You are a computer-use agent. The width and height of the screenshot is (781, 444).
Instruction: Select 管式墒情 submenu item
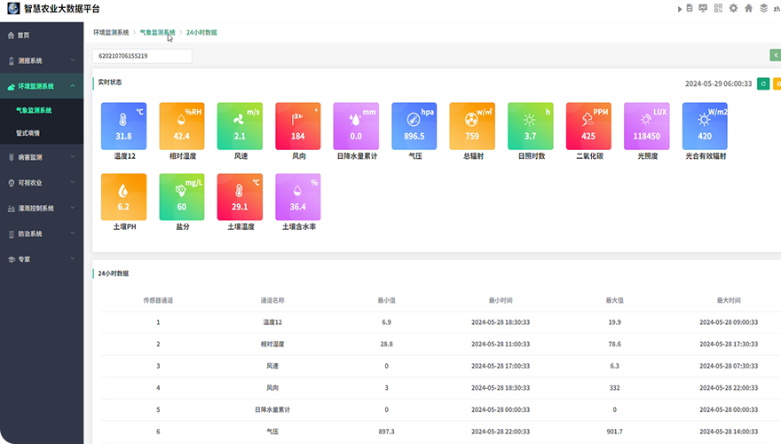pyautogui.click(x=28, y=133)
